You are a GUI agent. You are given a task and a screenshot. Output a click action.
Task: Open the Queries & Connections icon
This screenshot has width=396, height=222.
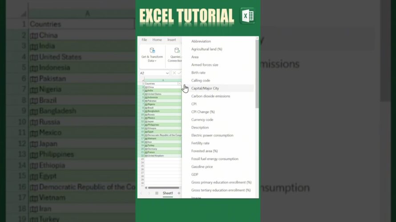[x=177, y=51]
